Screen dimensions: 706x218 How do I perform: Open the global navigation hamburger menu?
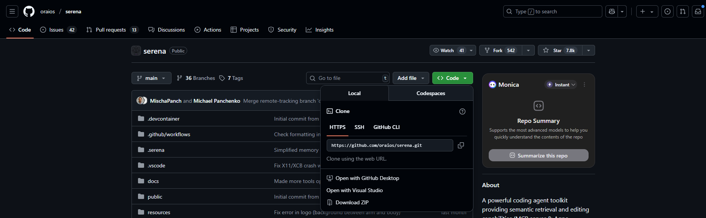(12, 11)
